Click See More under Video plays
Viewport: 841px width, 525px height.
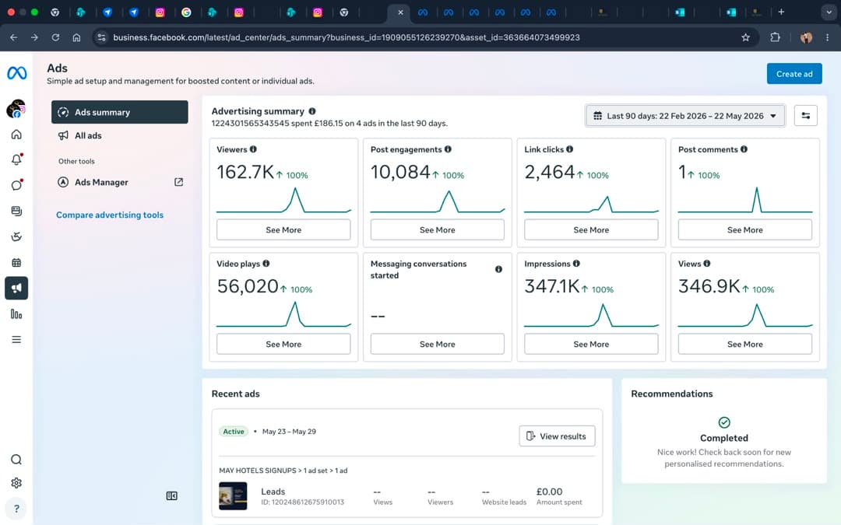click(283, 344)
